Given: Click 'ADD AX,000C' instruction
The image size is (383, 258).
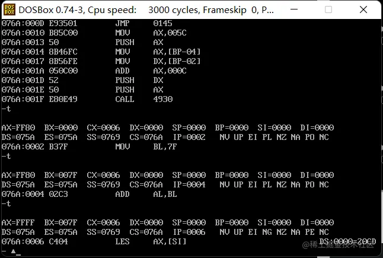Looking at the screenshot, I should 151,71.
